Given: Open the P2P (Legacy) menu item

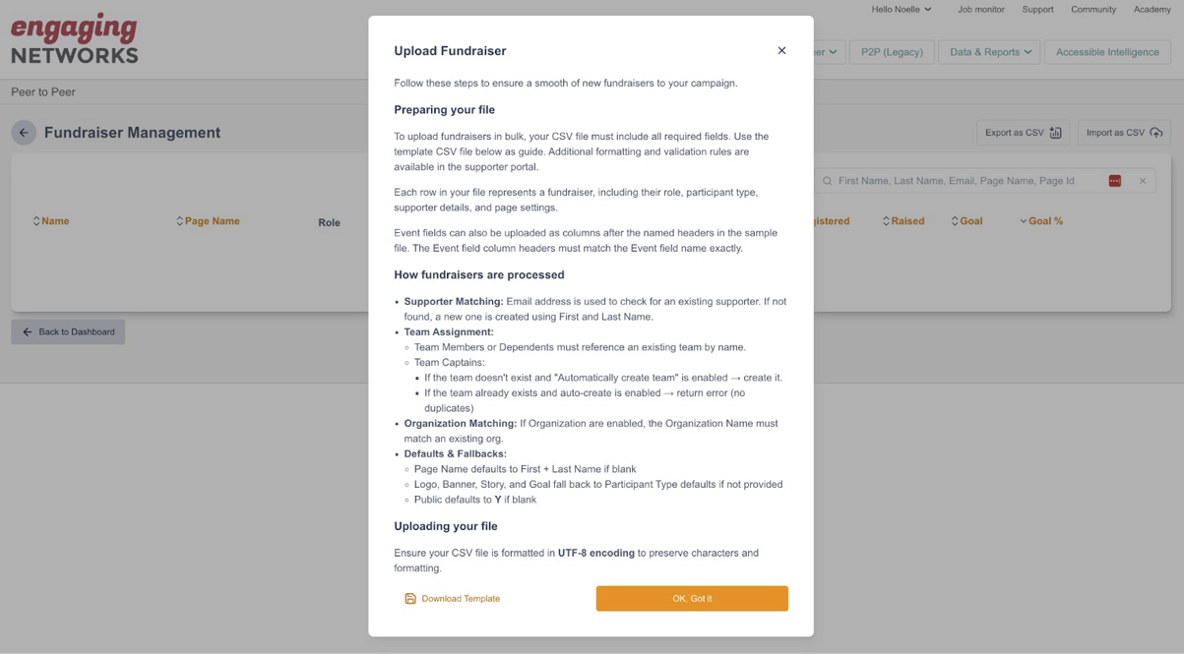Looking at the screenshot, I should [892, 52].
